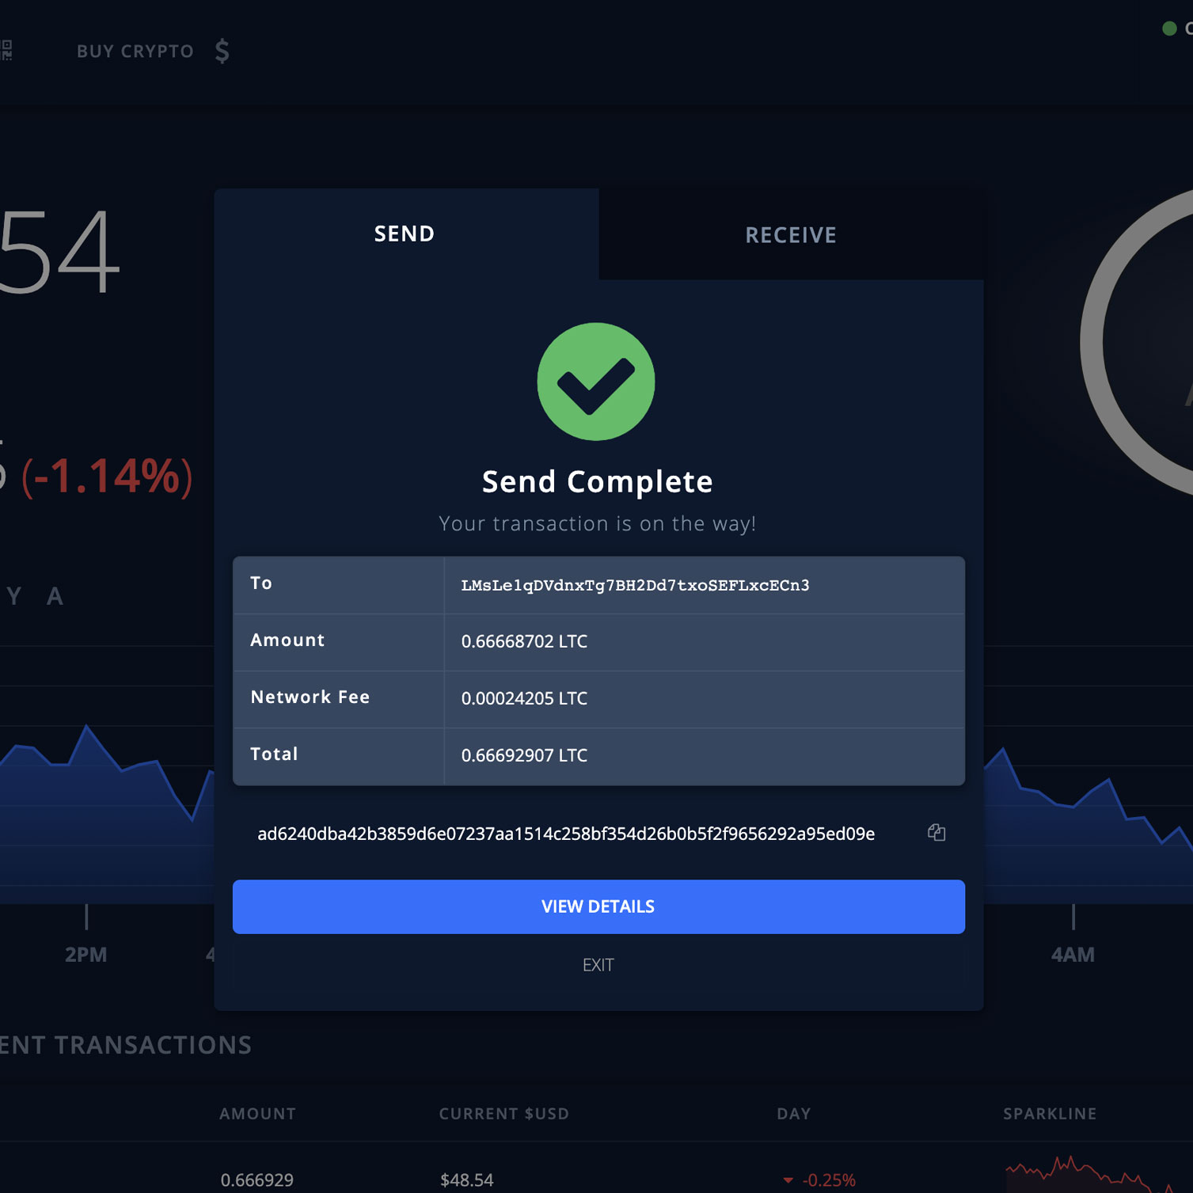Select the transaction hash starting with ad6240dba

[x=566, y=834]
